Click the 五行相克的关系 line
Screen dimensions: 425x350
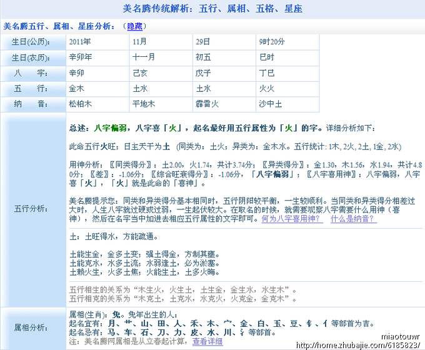tap(183, 299)
